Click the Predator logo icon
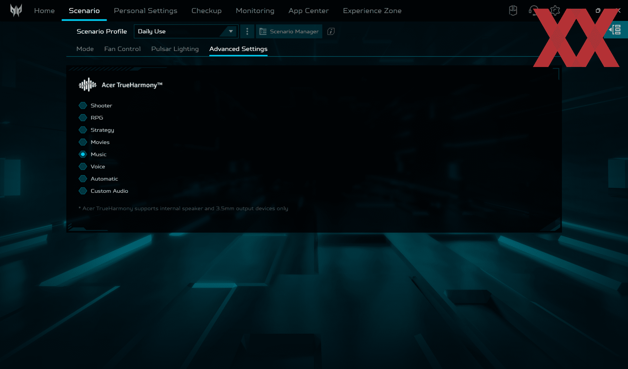Viewport: 628px width, 369px height. click(x=16, y=10)
